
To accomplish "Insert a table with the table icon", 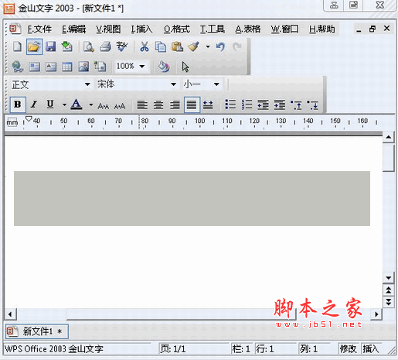I will [67, 67].
